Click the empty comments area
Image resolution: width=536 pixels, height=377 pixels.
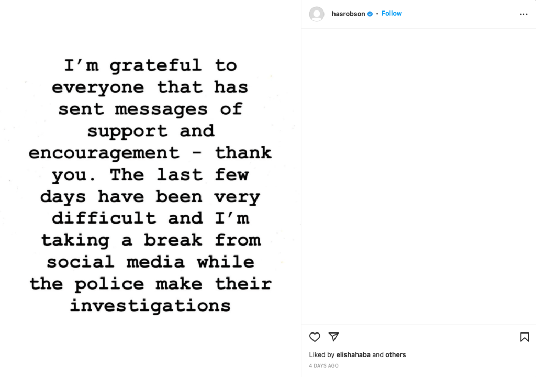click(419, 176)
